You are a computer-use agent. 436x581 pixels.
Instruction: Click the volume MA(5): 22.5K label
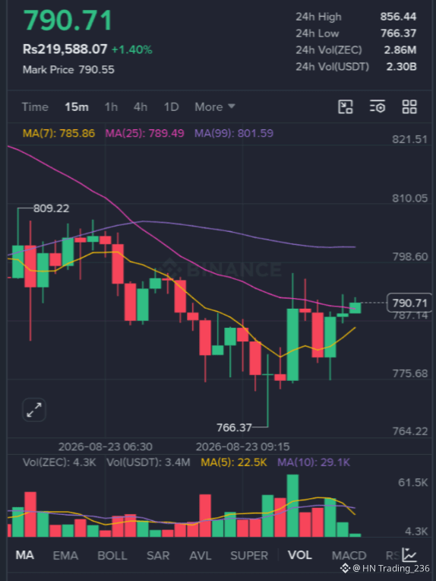point(234,462)
